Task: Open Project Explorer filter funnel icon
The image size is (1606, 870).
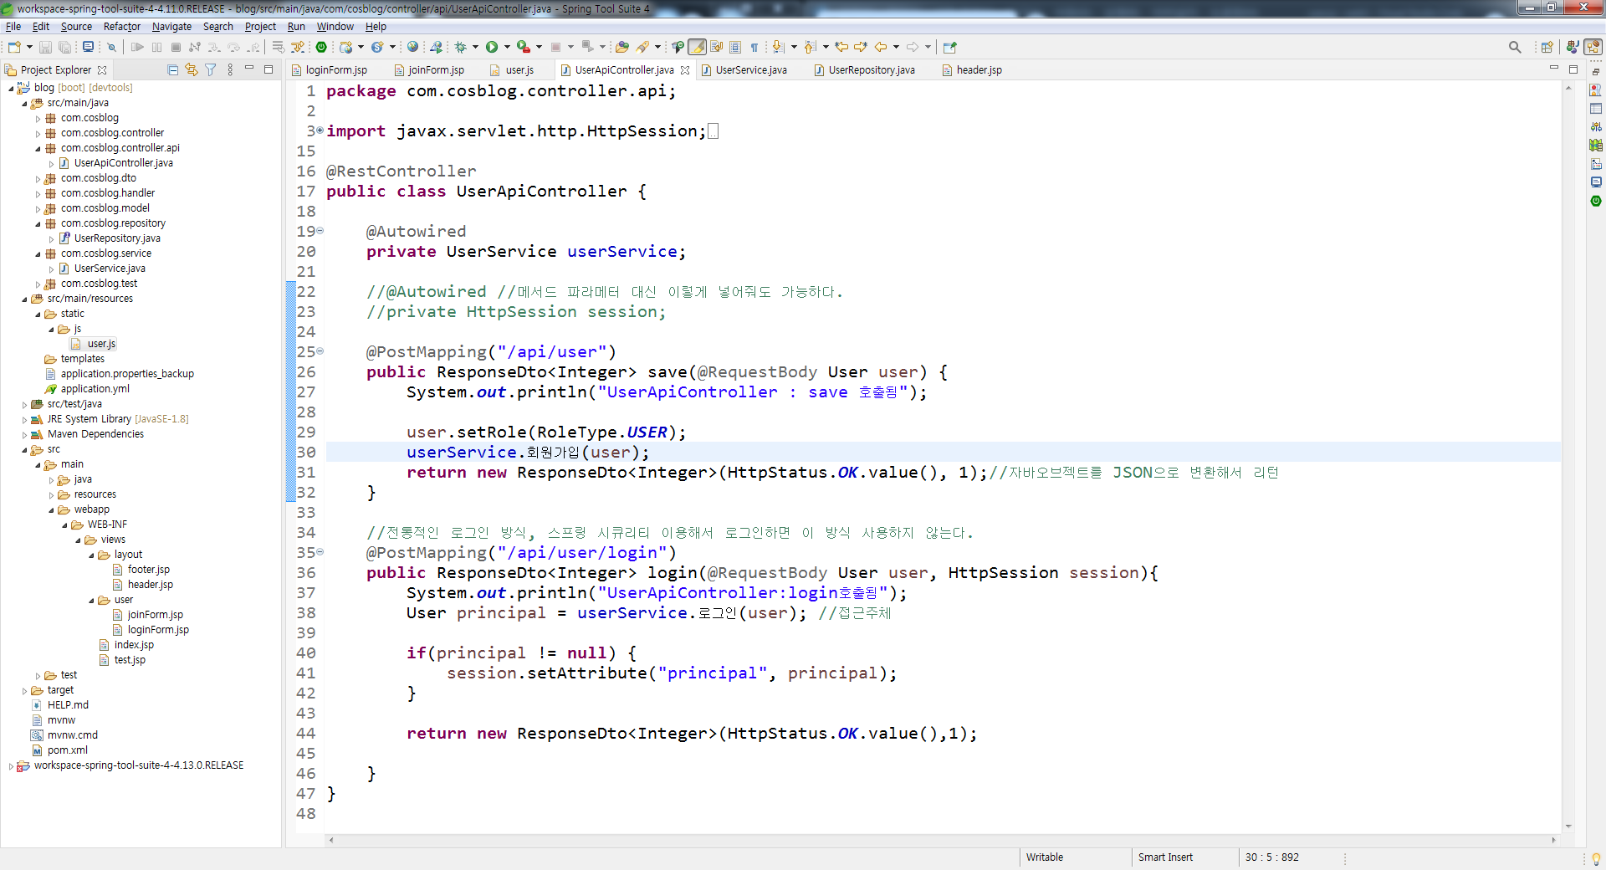Action: pos(211,69)
